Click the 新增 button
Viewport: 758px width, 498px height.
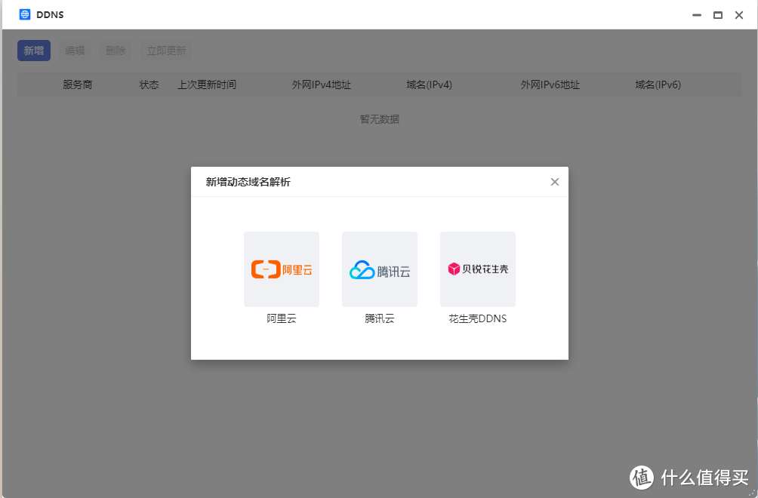(x=34, y=50)
